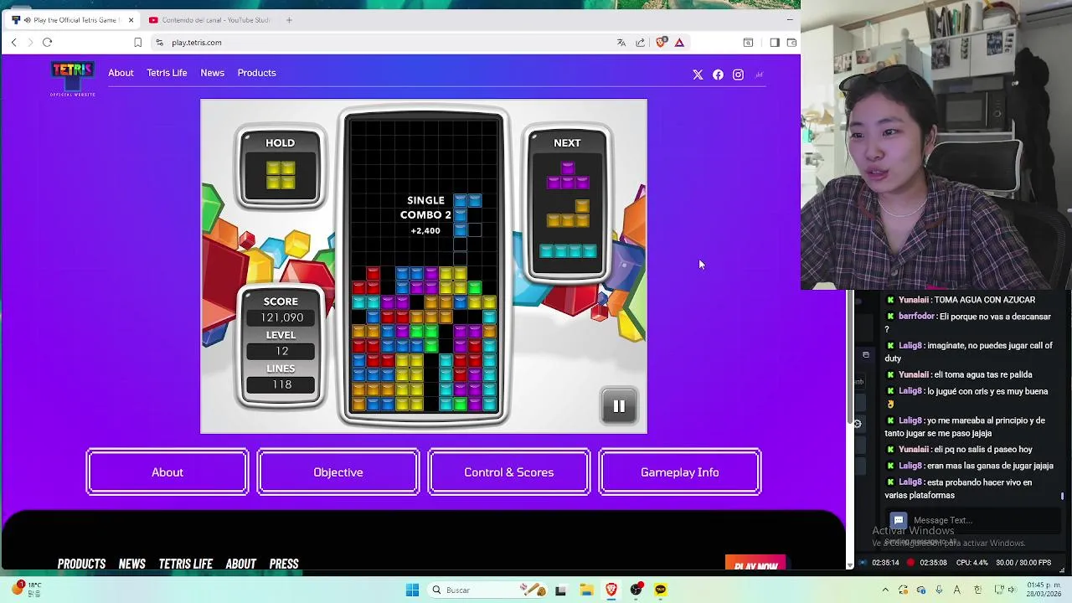Open the Windows Start button
Screen dimensions: 1072x603
click(412, 590)
